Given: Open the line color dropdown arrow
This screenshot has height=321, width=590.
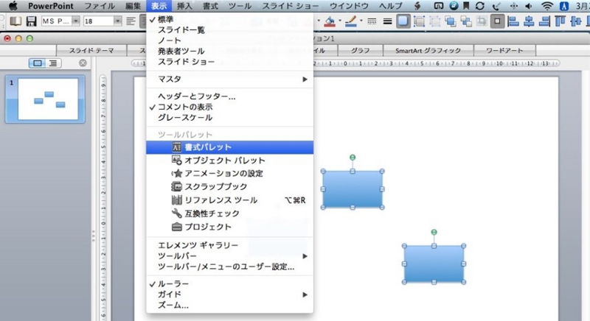Looking at the screenshot, I should [x=361, y=21].
